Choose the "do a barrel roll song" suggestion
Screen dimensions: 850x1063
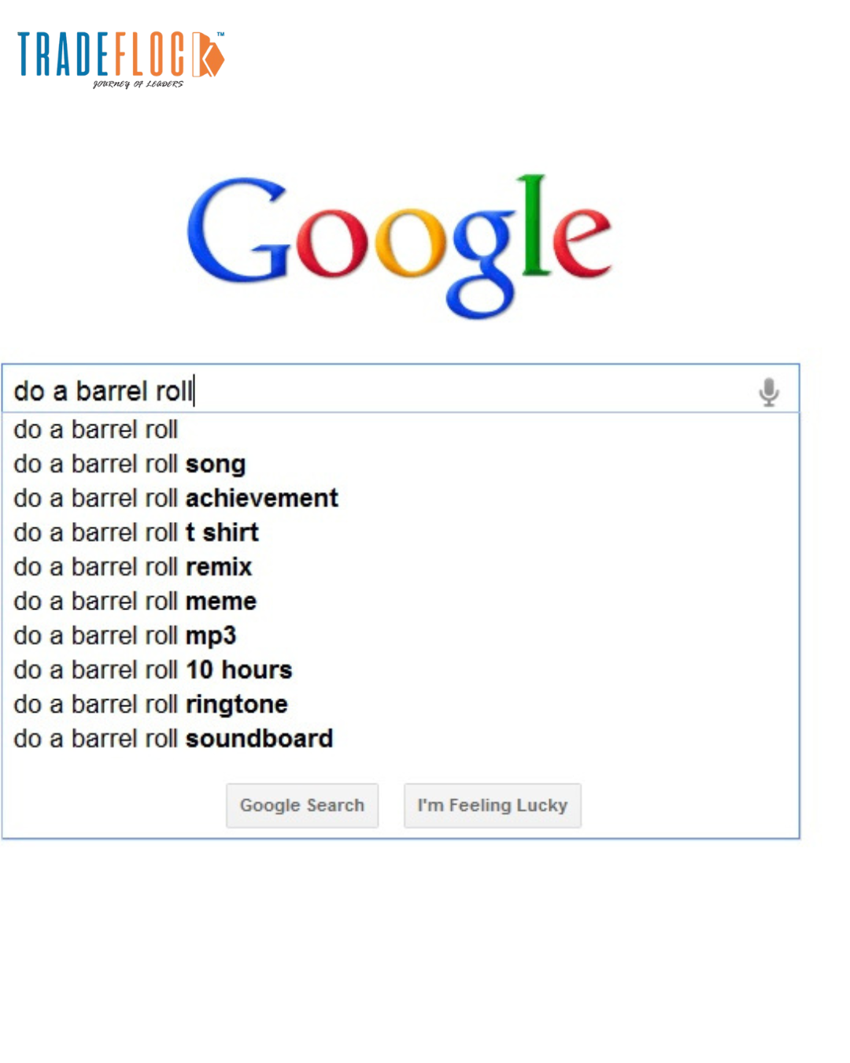[130, 465]
